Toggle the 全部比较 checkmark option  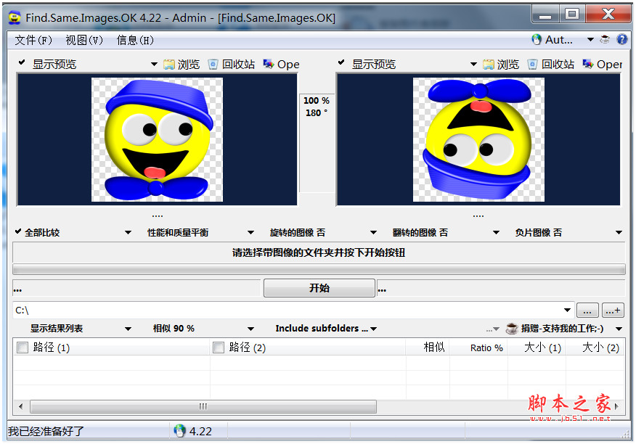click(x=18, y=231)
